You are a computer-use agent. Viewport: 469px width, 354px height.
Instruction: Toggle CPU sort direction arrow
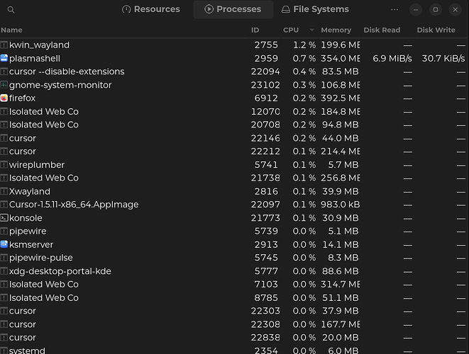(x=312, y=30)
